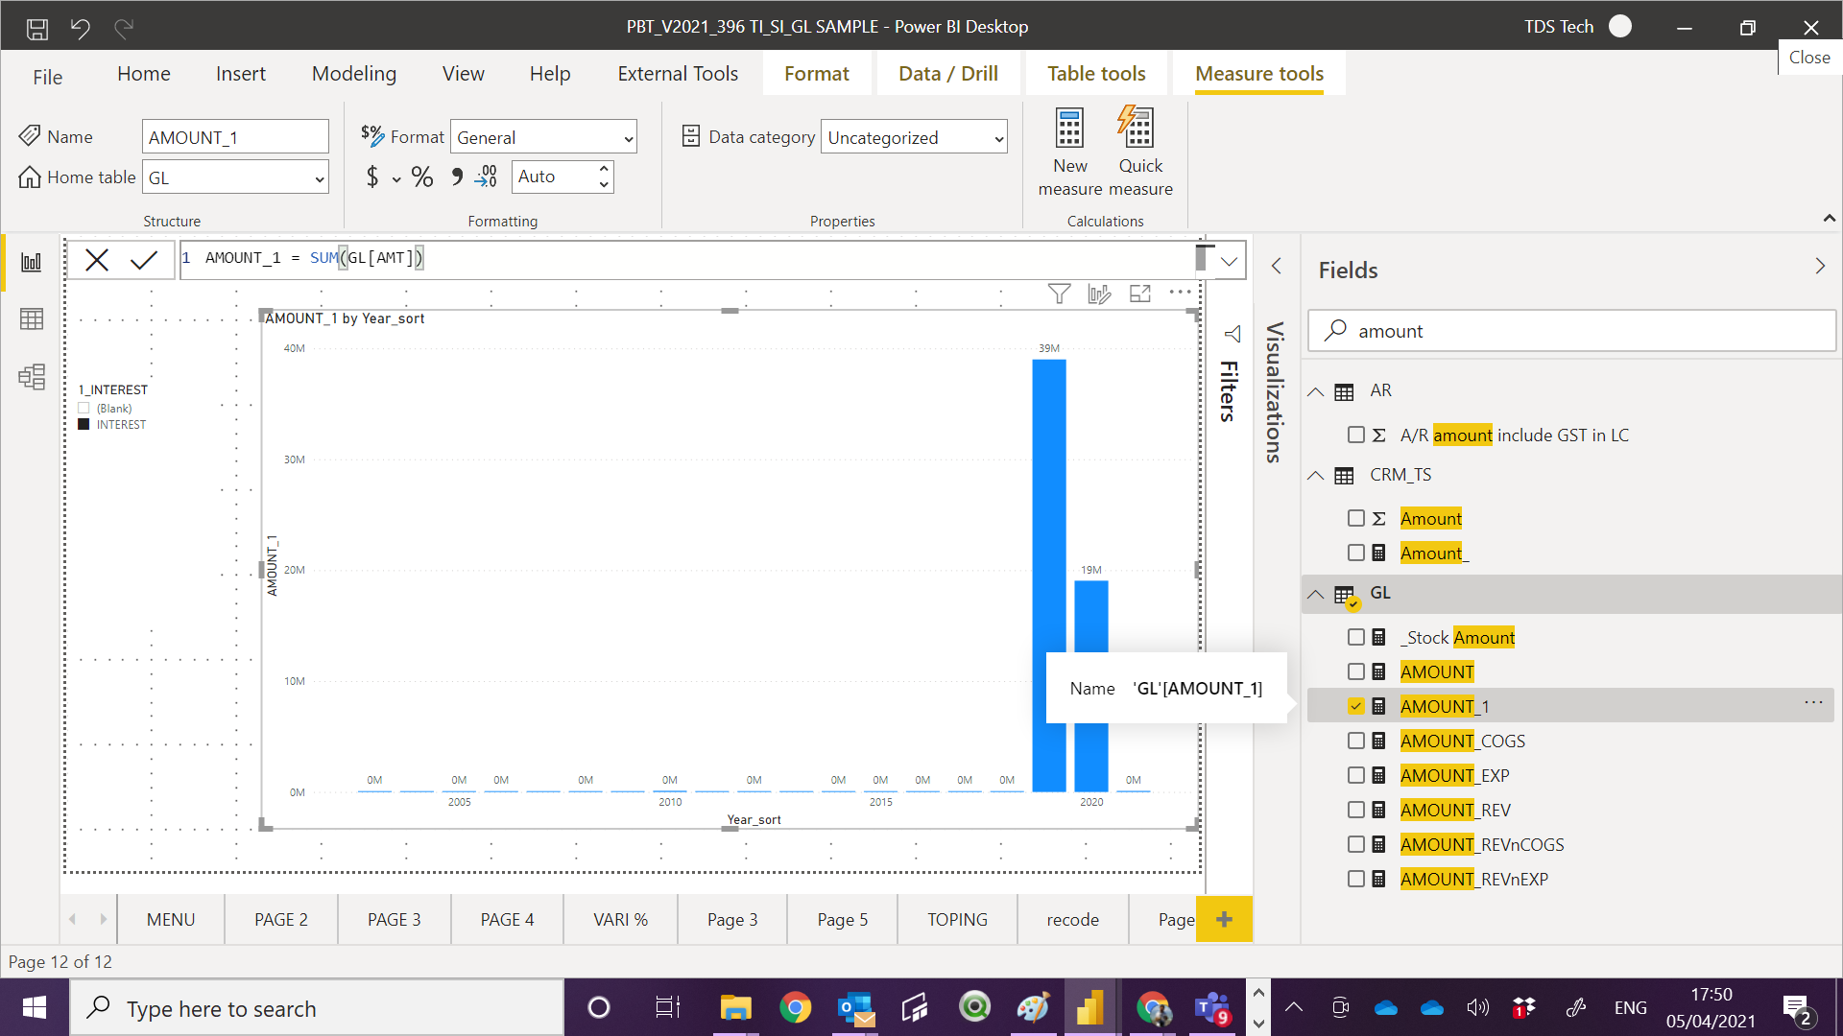The height and width of the screenshot is (1036, 1843).
Task: Open More options ellipsis on chart
Action: click(1181, 293)
